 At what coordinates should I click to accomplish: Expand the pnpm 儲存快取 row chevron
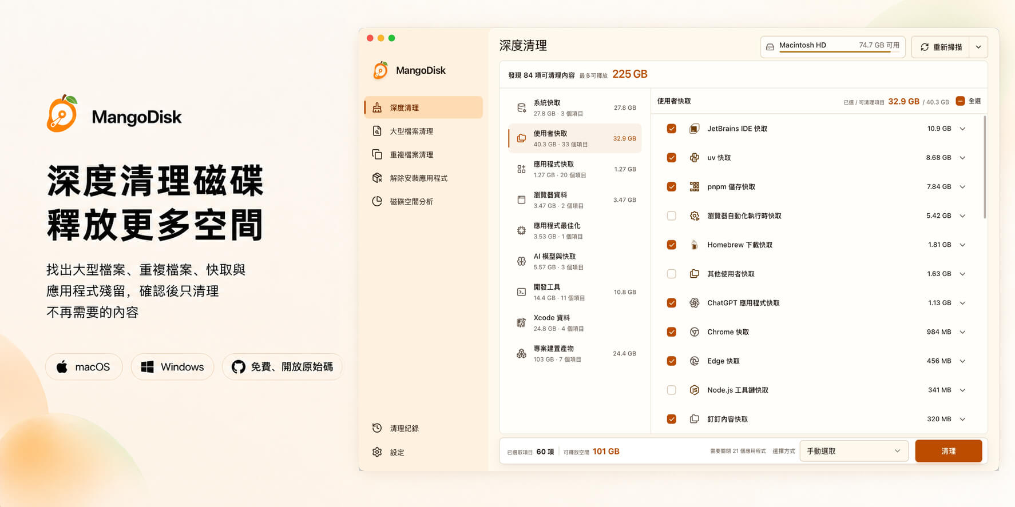coord(962,187)
